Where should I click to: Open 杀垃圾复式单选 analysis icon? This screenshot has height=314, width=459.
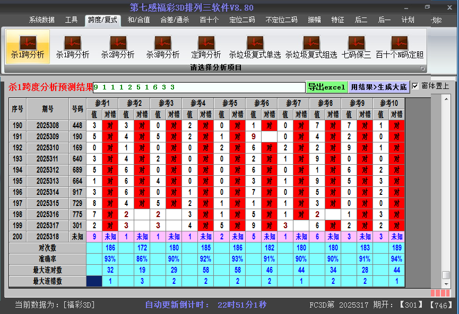pyautogui.click(x=255, y=47)
